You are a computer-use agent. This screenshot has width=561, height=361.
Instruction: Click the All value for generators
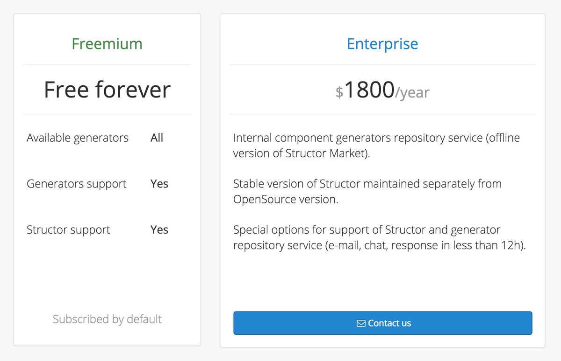pos(157,138)
